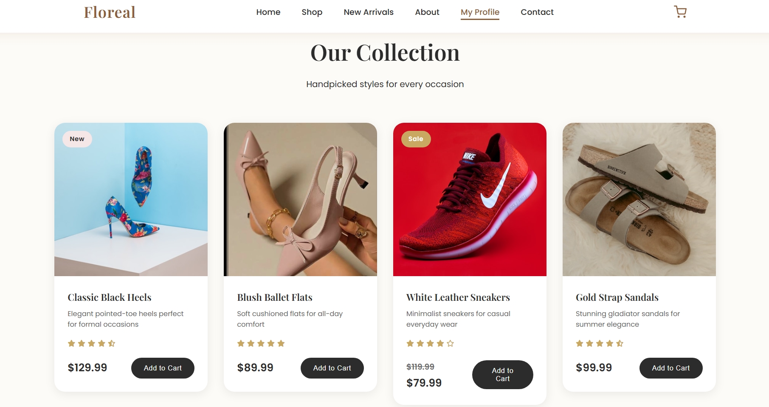View the pink slingback shoe photo
Image resolution: width=769 pixels, height=407 pixels.
pyautogui.click(x=300, y=200)
